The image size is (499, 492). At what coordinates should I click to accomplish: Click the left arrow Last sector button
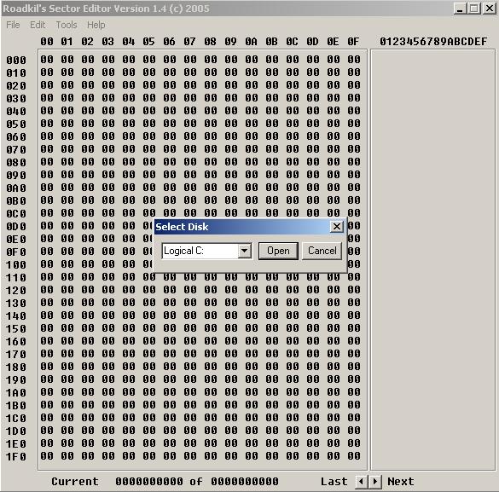coord(361,482)
